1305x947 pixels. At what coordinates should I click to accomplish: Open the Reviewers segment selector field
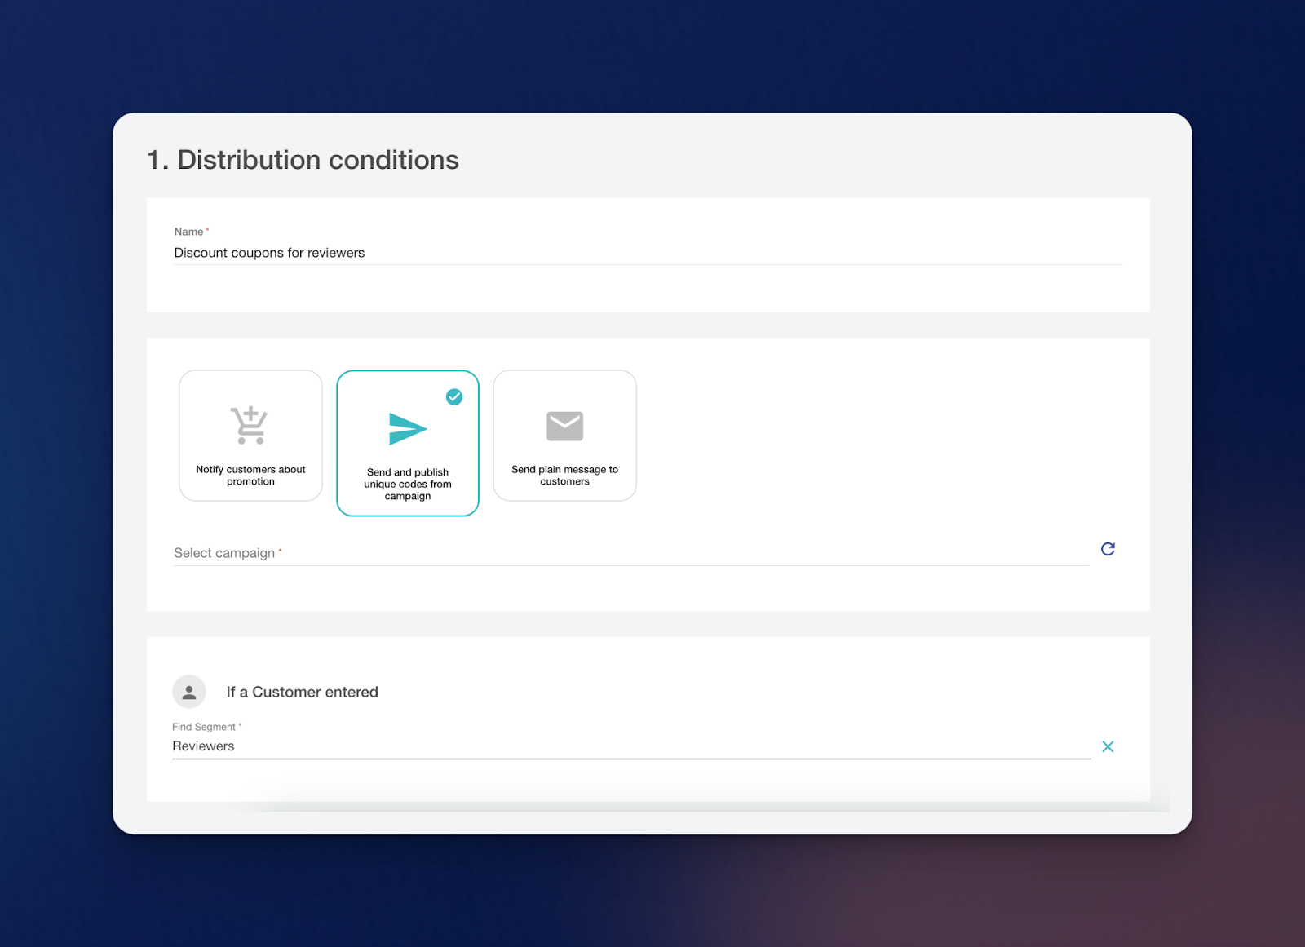coord(628,746)
